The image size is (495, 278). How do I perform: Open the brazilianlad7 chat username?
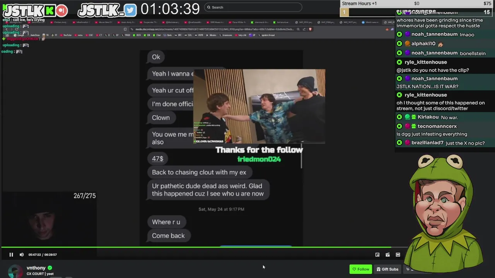click(427, 143)
